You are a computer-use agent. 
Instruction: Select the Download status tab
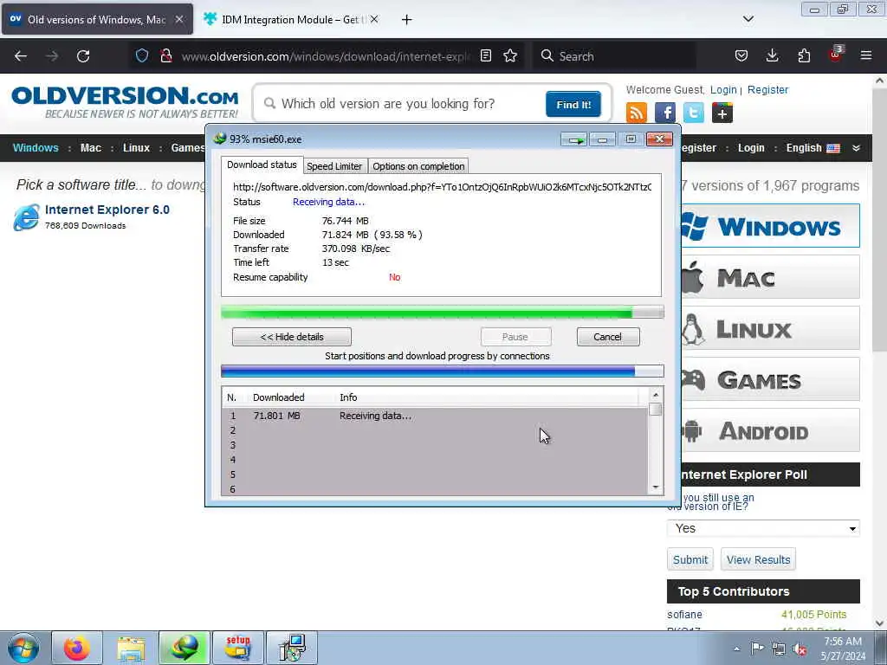(262, 165)
